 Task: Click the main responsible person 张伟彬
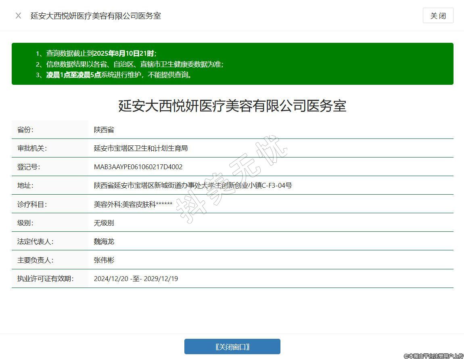[104, 260]
